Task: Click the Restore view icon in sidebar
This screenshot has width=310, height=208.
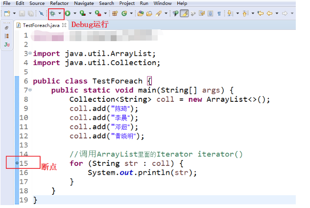Action: 6,28
